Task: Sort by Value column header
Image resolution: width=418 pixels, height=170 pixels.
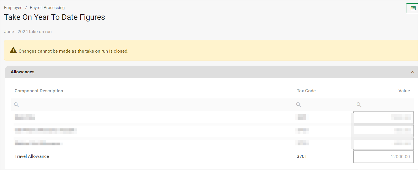Action: click(x=404, y=91)
